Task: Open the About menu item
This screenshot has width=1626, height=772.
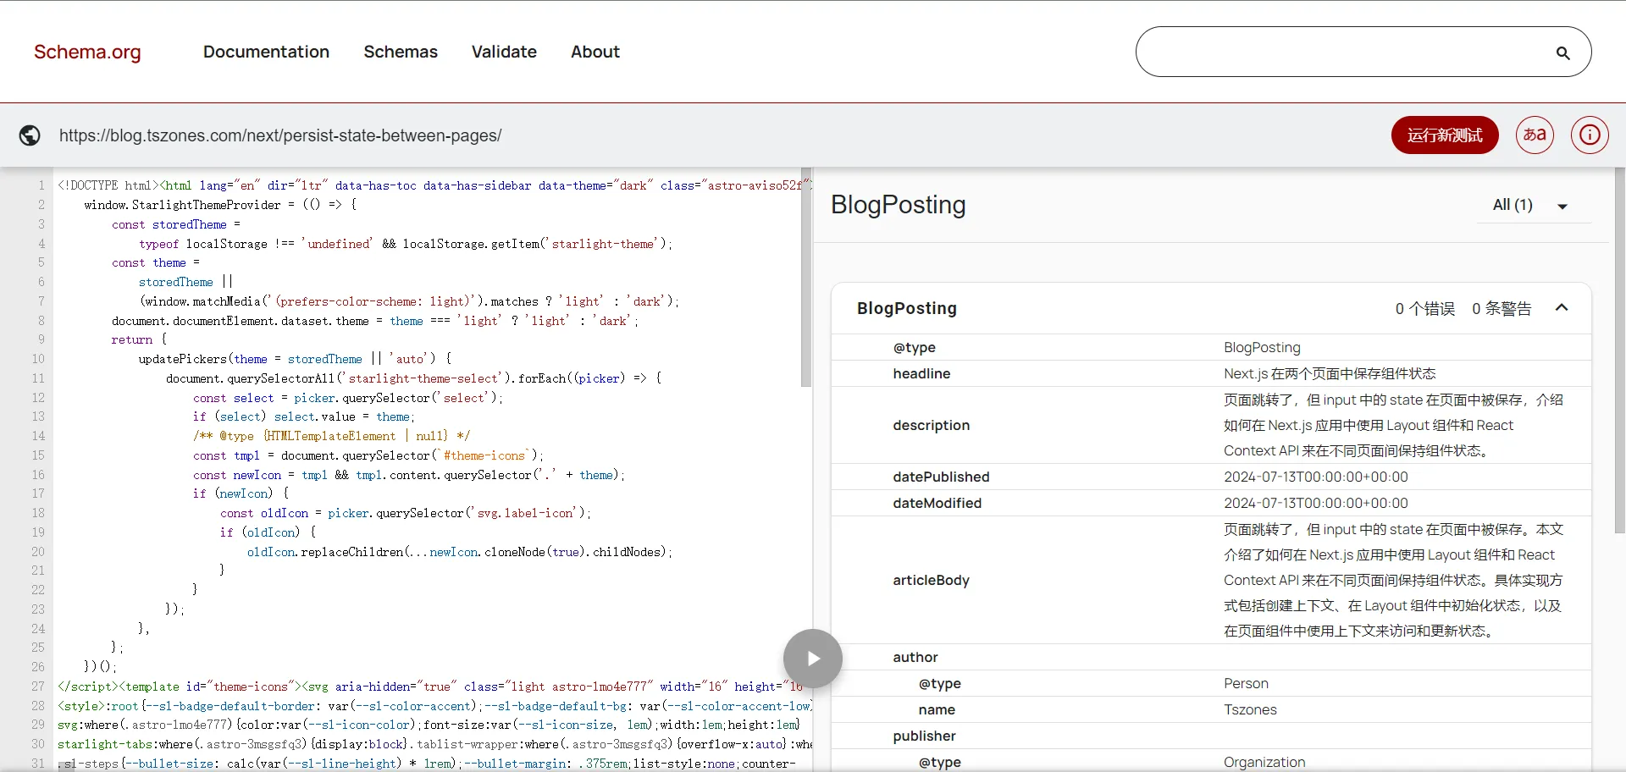Action: coord(595,52)
